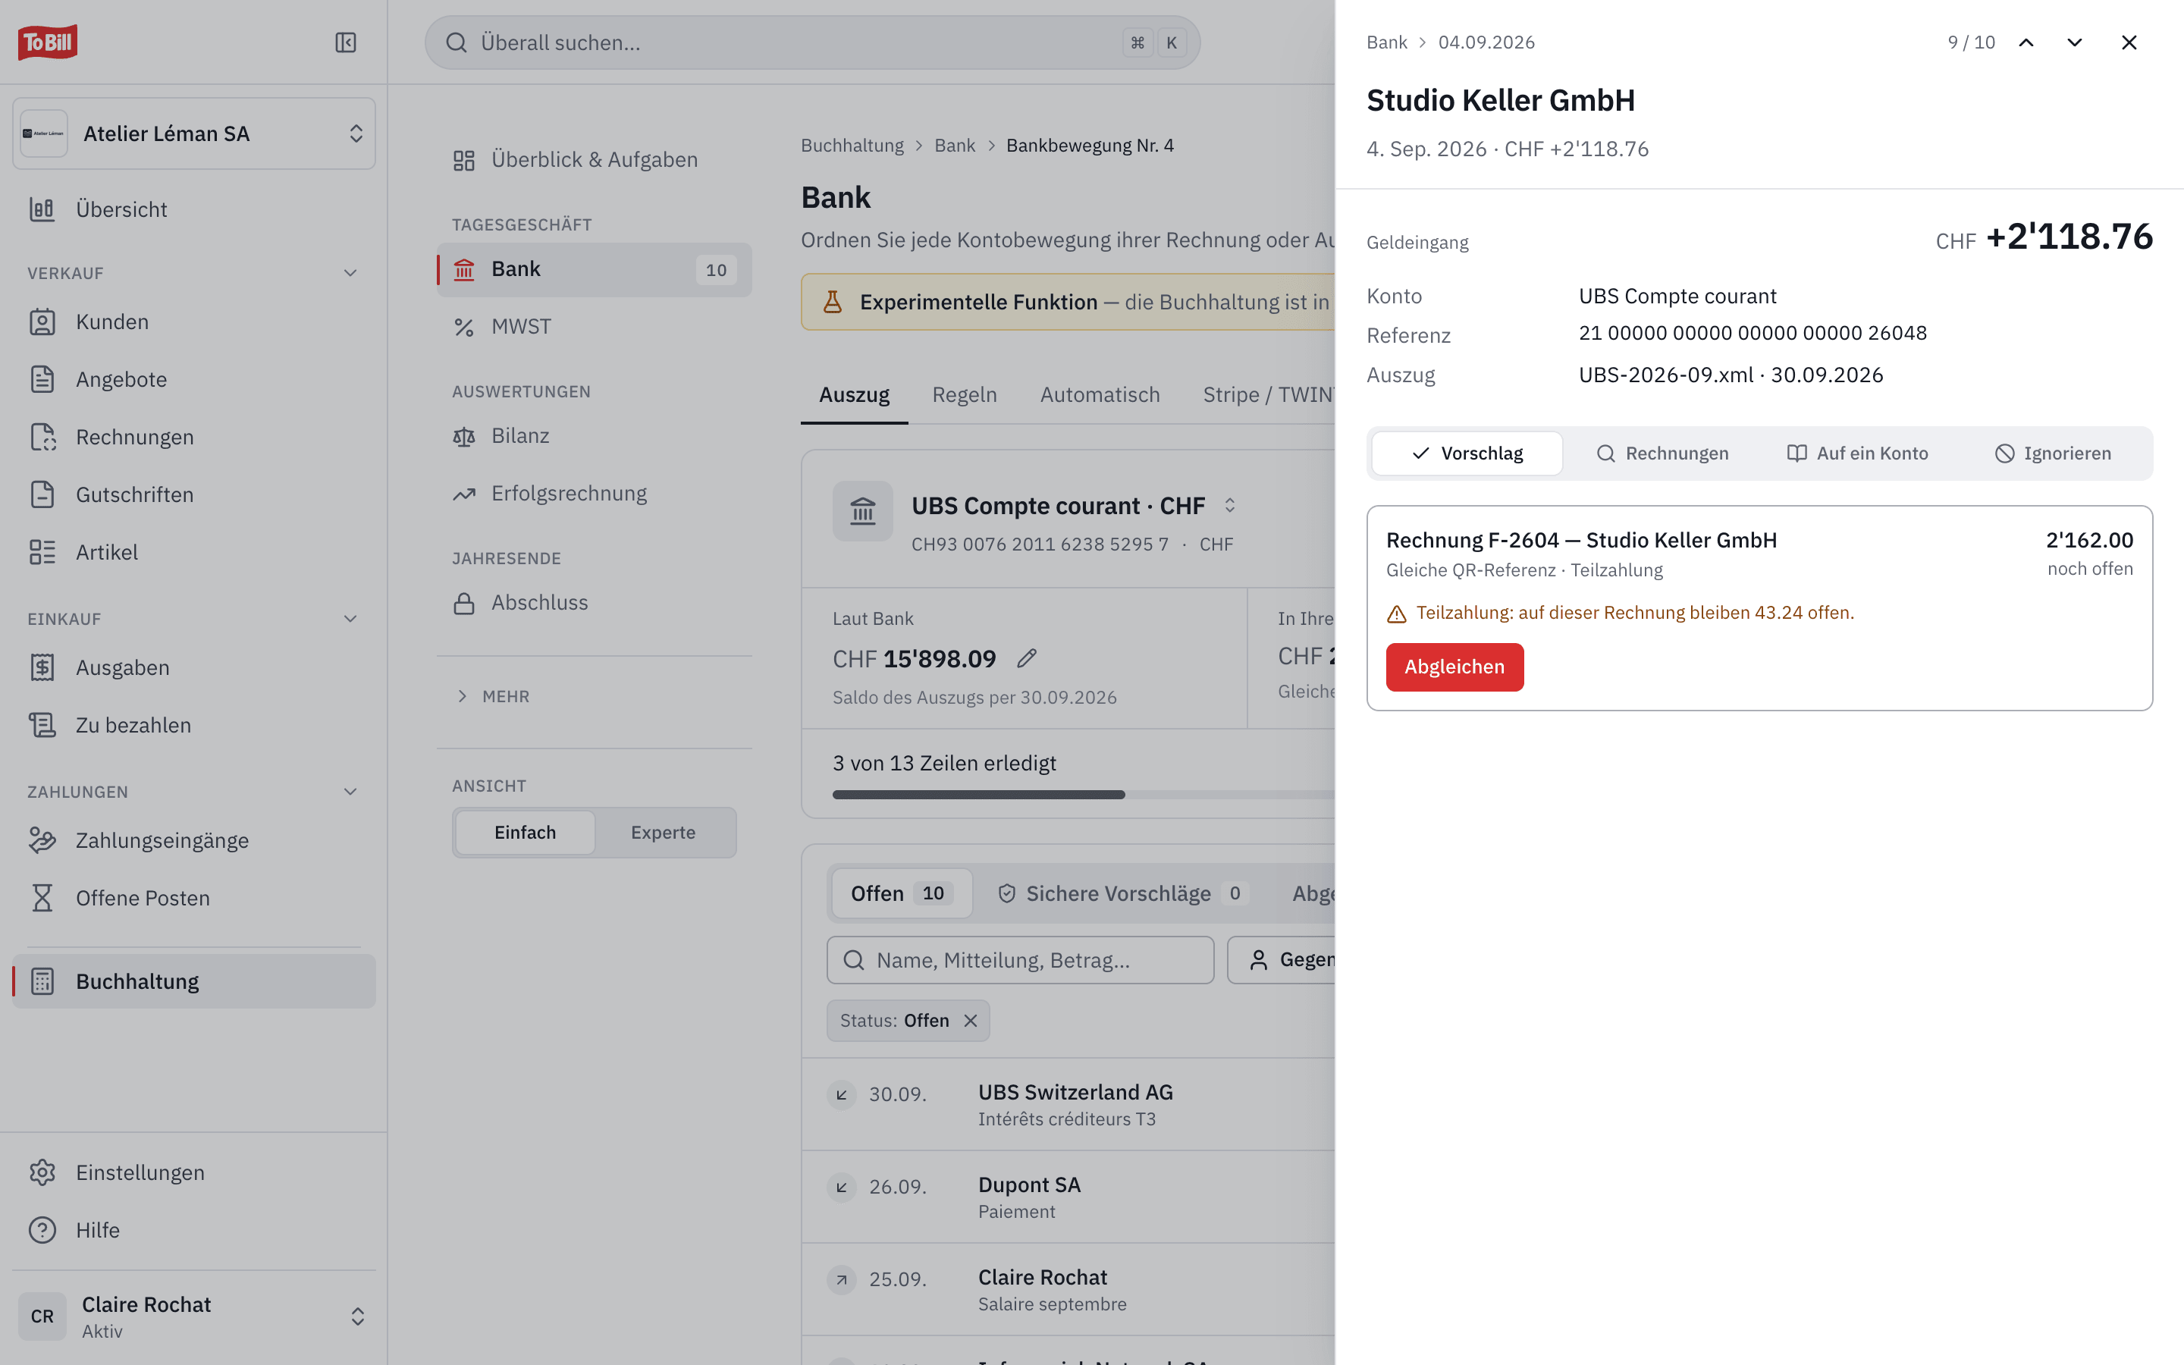Remove the Status: Offen filter chip
2184x1365 pixels.
point(971,1020)
